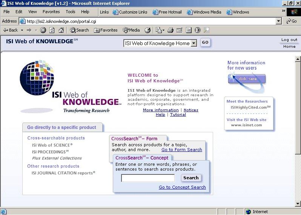Open the Back history dropdown arrow

[22, 30]
